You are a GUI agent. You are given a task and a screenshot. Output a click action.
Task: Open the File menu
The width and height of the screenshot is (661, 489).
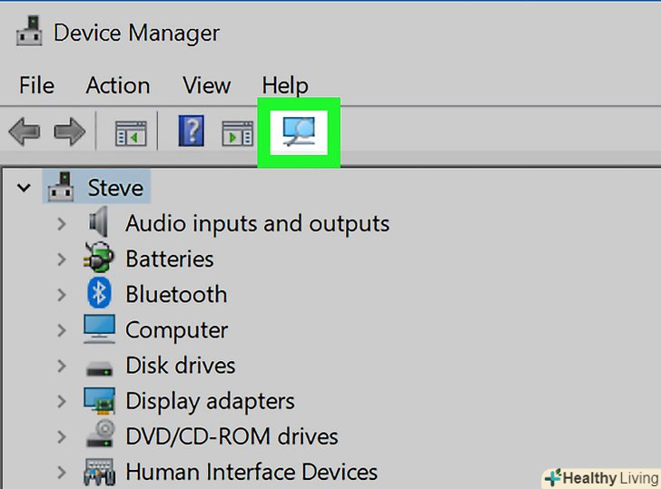coord(36,85)
